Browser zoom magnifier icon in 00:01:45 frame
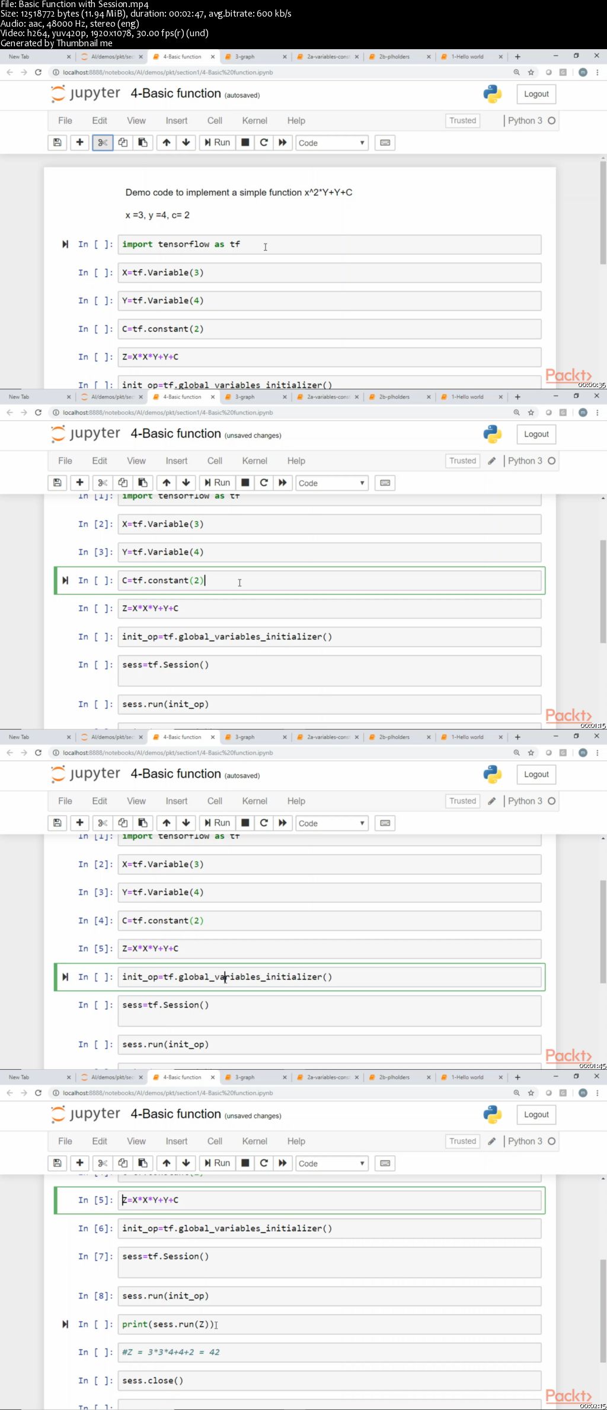 point(516,753)
